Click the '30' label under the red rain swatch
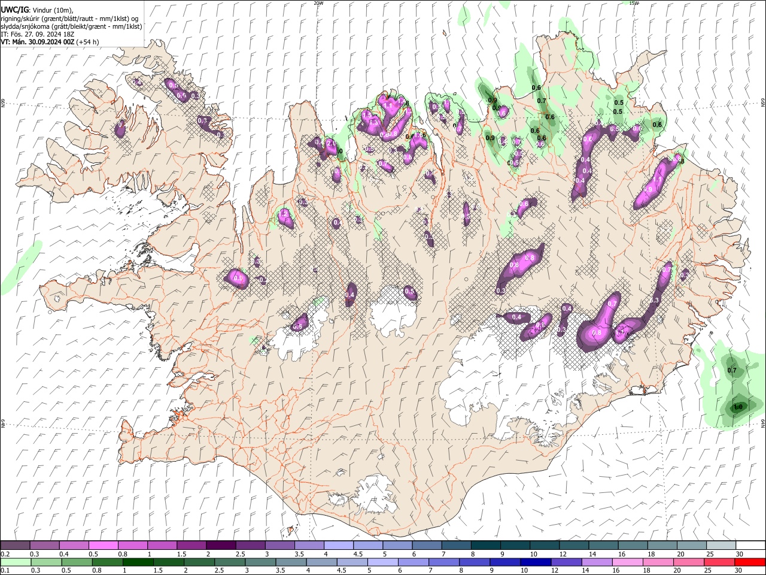 [740, 571]
